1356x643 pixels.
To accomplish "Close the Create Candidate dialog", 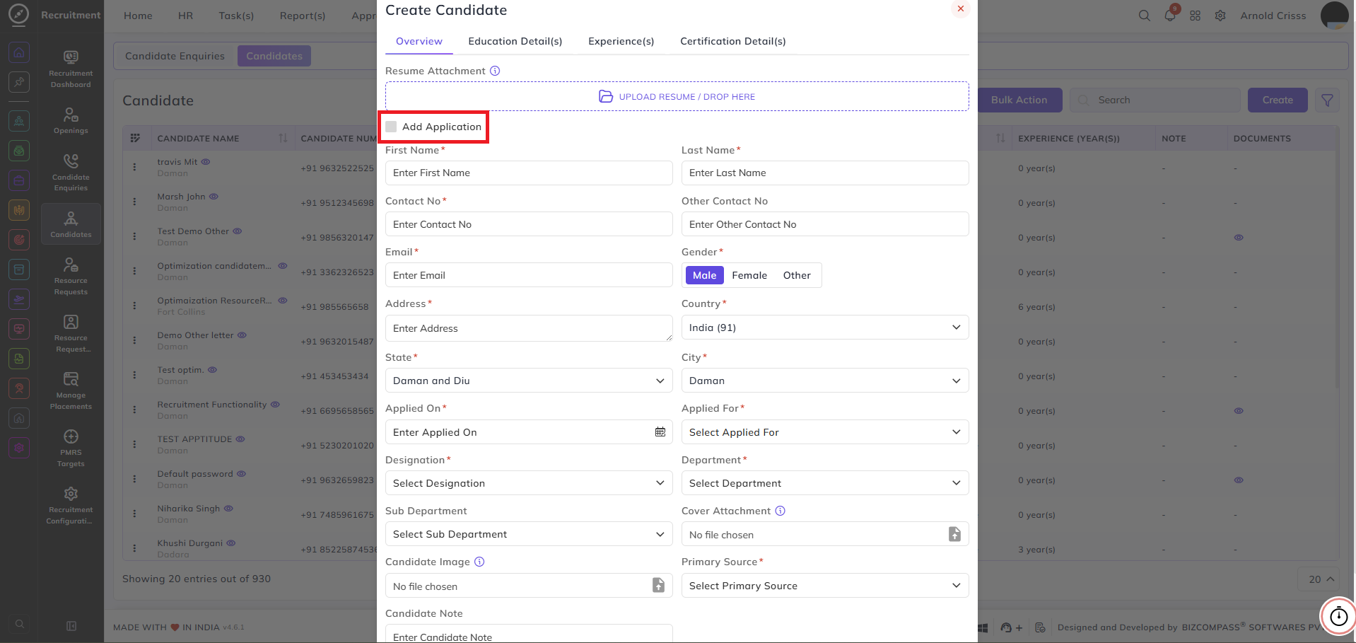I will tap(960, 9).
